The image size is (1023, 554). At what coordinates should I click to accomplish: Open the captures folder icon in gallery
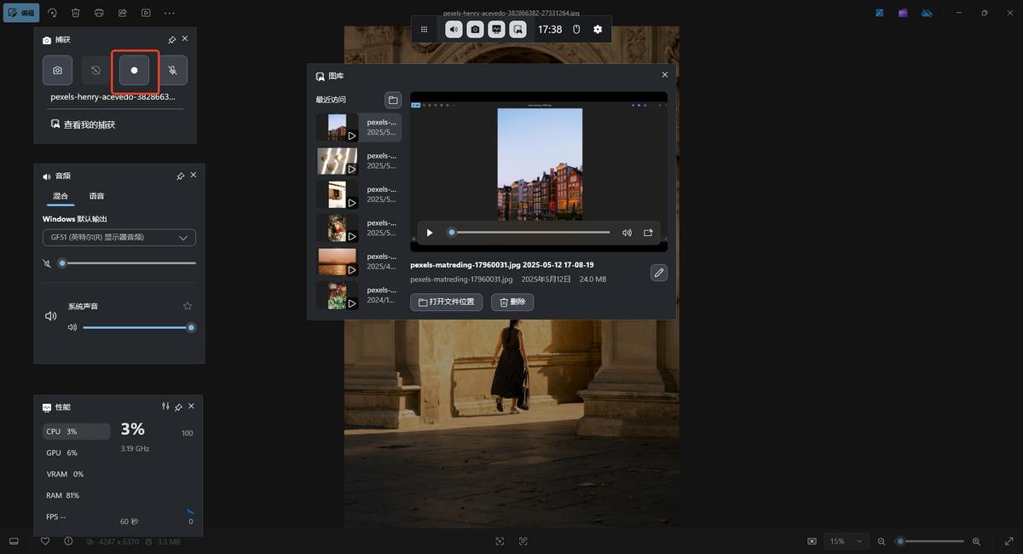point(392,100)
